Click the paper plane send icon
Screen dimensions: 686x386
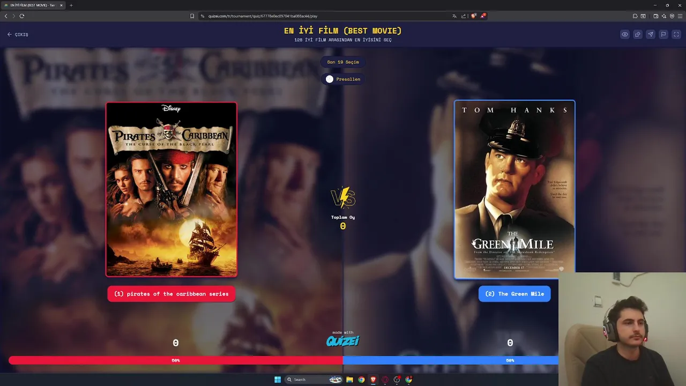click(651, 34)
